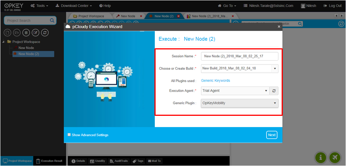Screen dimensions: 346x166
Task: Open the Project Workspace bottom tab
Action: (17, 161)
